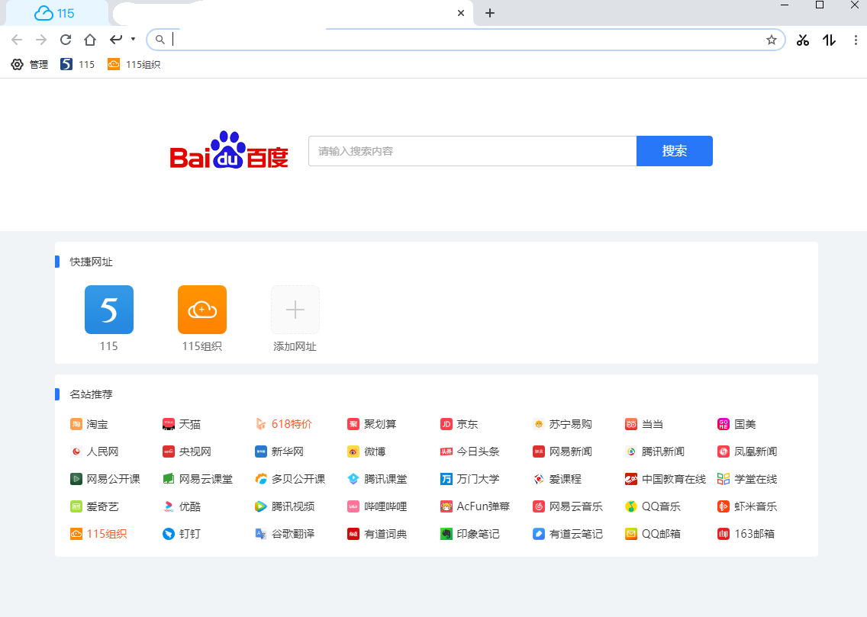Open the 爱课程 link
867x617 pixels.
[557, 479]
